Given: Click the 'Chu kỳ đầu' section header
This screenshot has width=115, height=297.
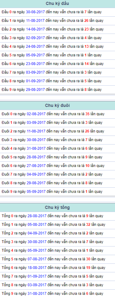Looking at the screenshot, I should (57, 4).
